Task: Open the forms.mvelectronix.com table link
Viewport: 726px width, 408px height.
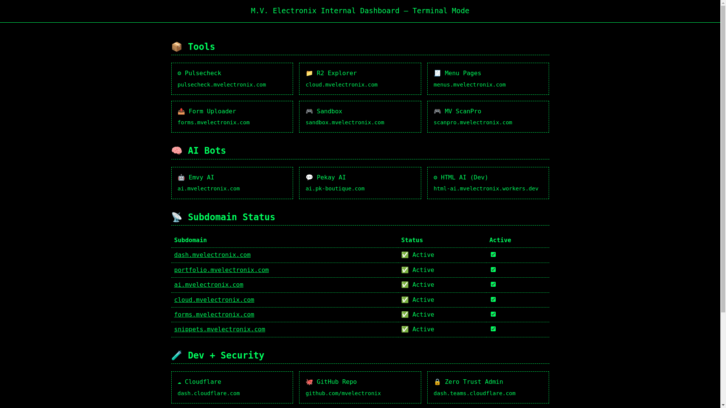Action: coord(214,315)
